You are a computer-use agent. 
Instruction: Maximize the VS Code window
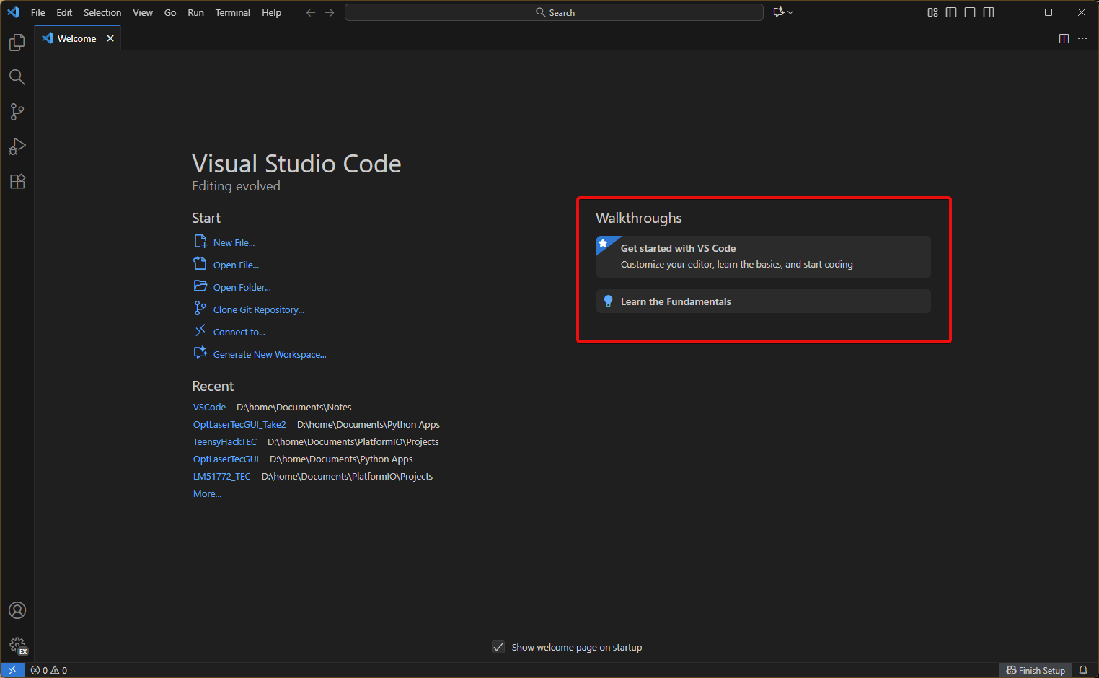coord(1049,12)
